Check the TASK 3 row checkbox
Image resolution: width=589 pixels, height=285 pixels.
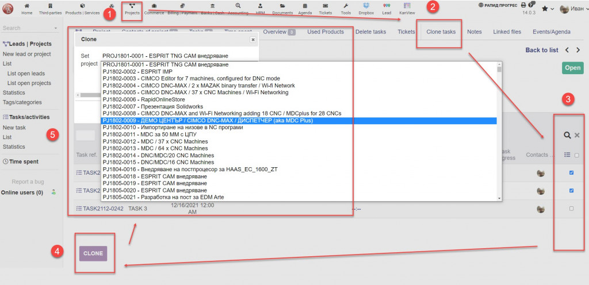(571, 209)
